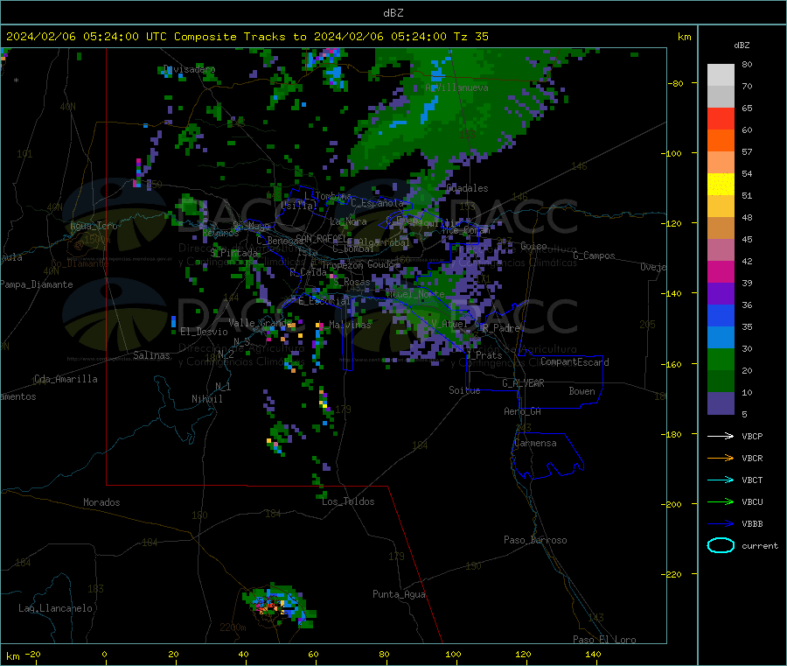Screen dimensions: 787x666
Task: Select the light blue 30–35 dBZ swatch
Action: pyautogui.click(x=721, y=338)
